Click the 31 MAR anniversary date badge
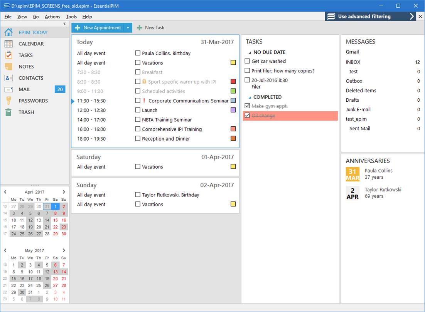The height and width of the screenshot is (312, 425). [x=352, y=174]
